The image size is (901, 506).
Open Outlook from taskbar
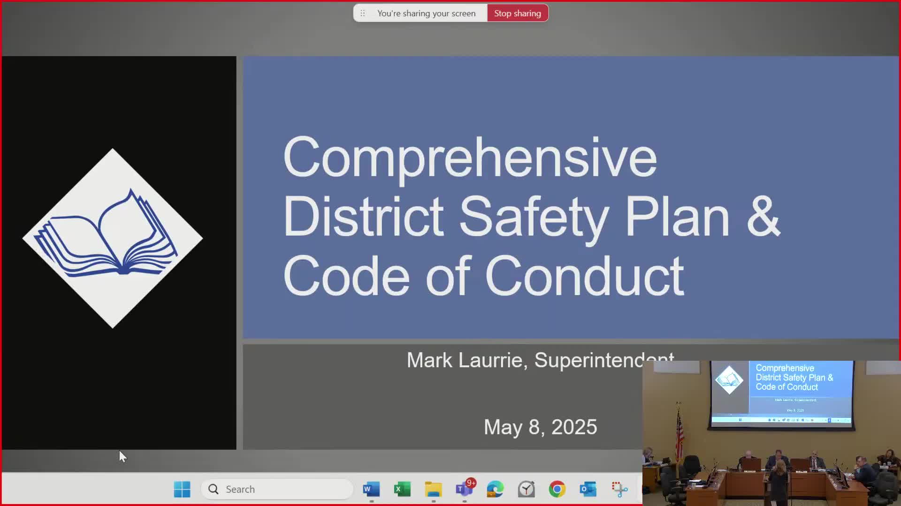588,489
